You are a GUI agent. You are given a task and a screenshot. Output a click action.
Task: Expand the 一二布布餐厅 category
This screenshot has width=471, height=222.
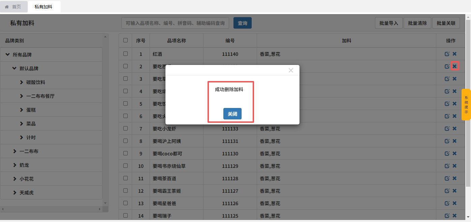point(22,96)
